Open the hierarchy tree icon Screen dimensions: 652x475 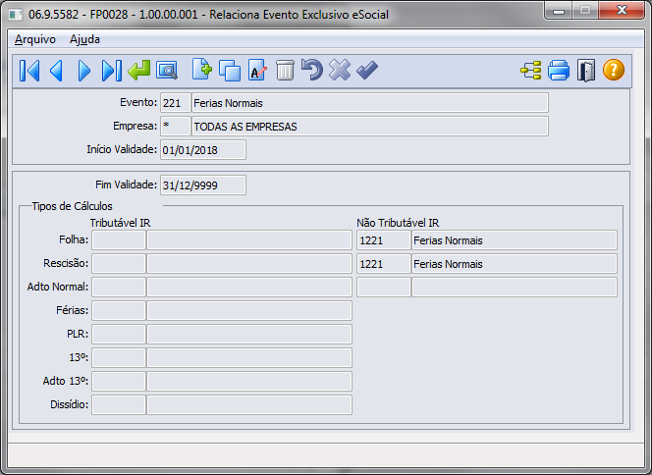(x=531, y=71)
